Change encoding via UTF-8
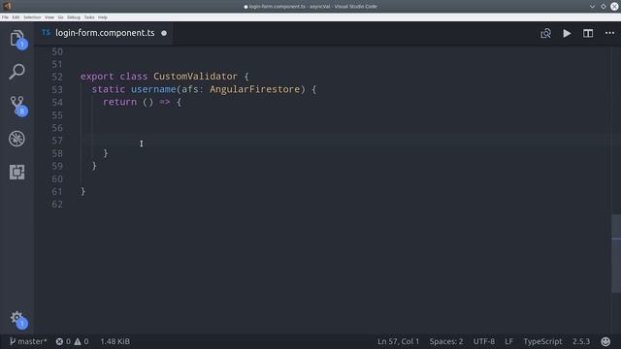This screenshot has width=621, height=349. coord(484,341)
